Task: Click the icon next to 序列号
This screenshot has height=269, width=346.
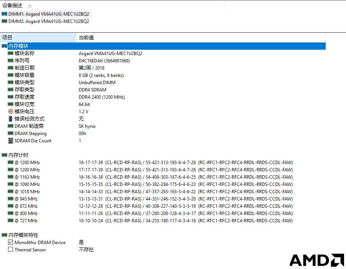Action: tap(11, 60)
